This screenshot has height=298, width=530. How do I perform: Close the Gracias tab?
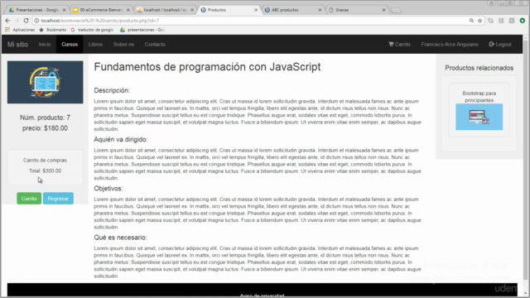tap(383, 10)
